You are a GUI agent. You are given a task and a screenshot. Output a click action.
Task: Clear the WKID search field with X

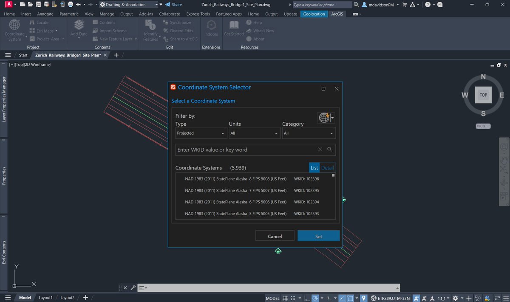pyautogui.click(x=320, y=150)
